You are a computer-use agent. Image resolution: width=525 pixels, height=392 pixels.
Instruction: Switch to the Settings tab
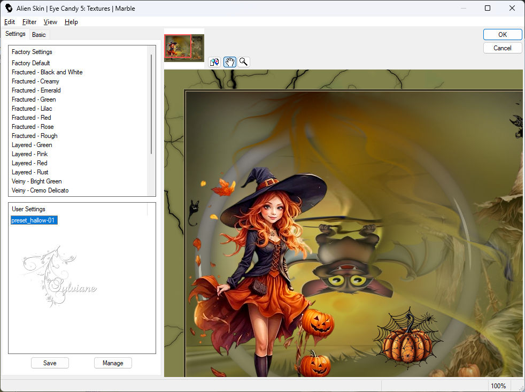(x=16, y=34)
